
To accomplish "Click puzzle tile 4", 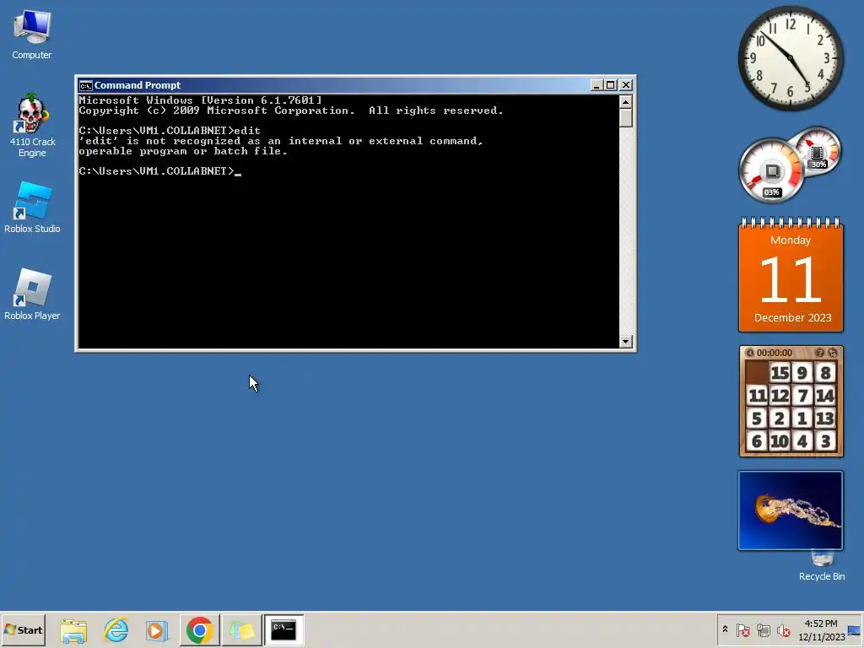I will point(802,440).
